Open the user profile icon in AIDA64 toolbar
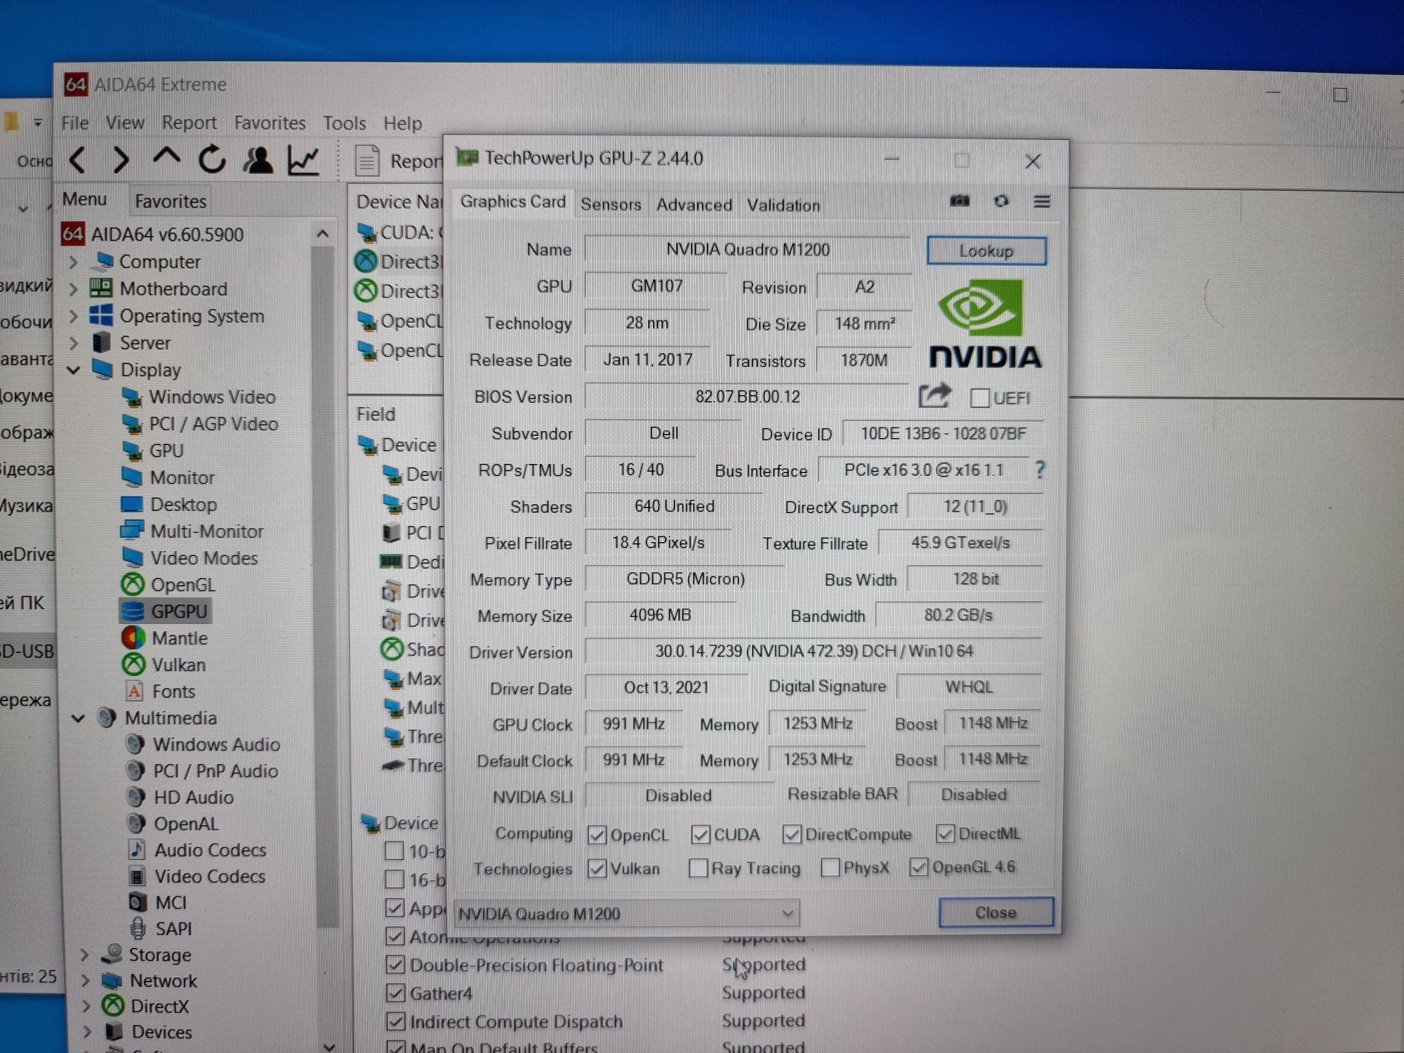This screenshot has height=1053, width=1404. point(258,160)
